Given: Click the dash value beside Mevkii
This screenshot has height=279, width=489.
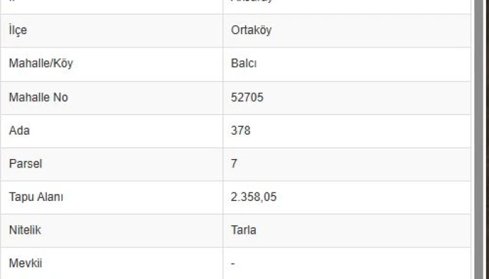Looking at the screenshot, I should 233,264.
